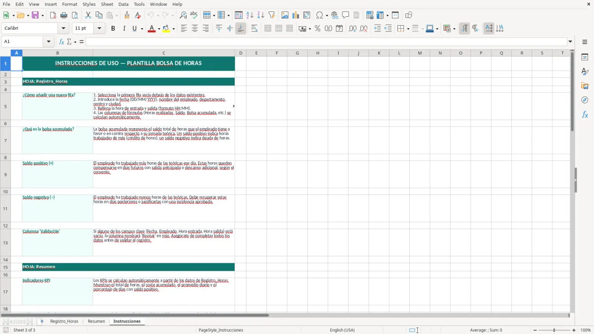594x334 pixels.
Task: Insert a chart
Action: coord(296,15)
